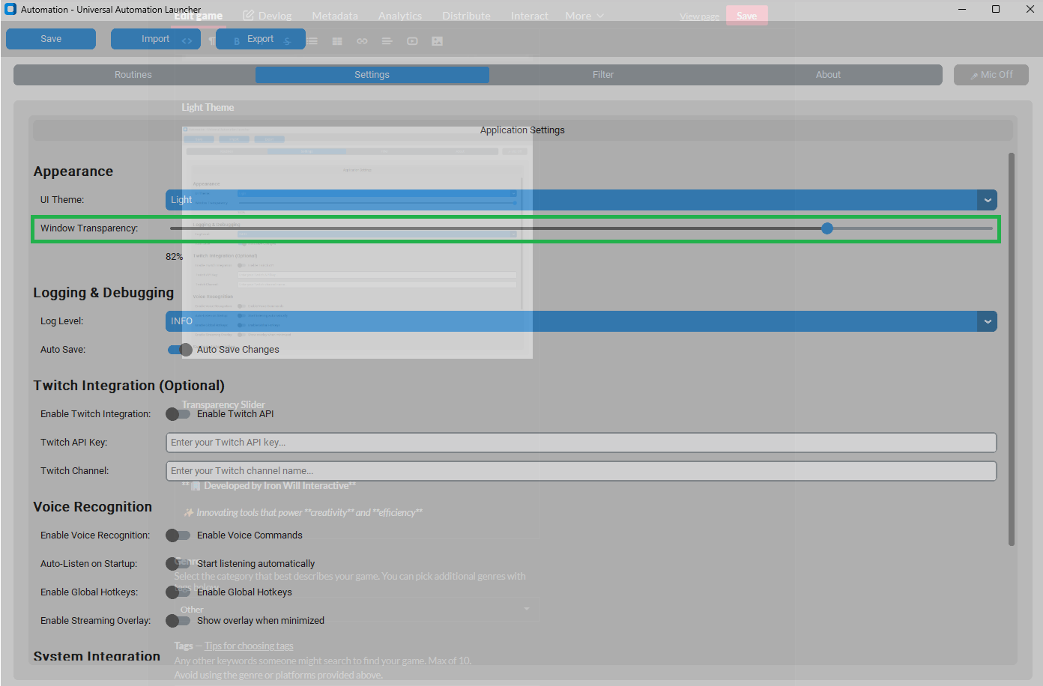Image resolution: width=1043 pixels, height=686 pixels.
Task: Follow the View page link in background
Action: coord(699,16)
